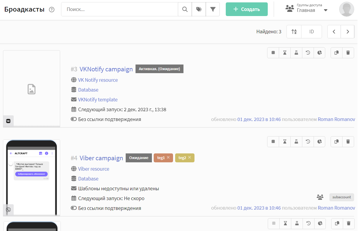Open pie chart report for VKNotify campaign
The image size is (358, 231).
tap(320, 53)
